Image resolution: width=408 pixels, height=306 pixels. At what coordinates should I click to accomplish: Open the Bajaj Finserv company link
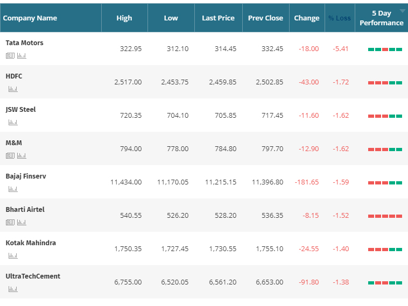[x=26, y=176]
